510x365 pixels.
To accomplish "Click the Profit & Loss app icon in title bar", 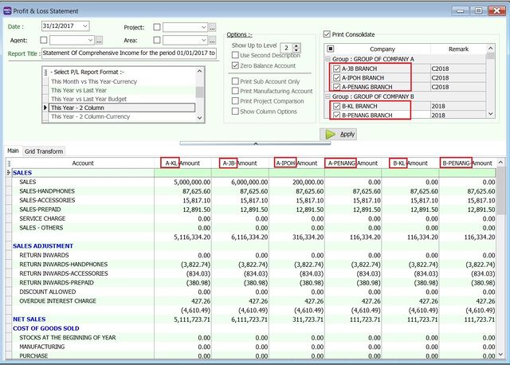I will coord(8,10).
